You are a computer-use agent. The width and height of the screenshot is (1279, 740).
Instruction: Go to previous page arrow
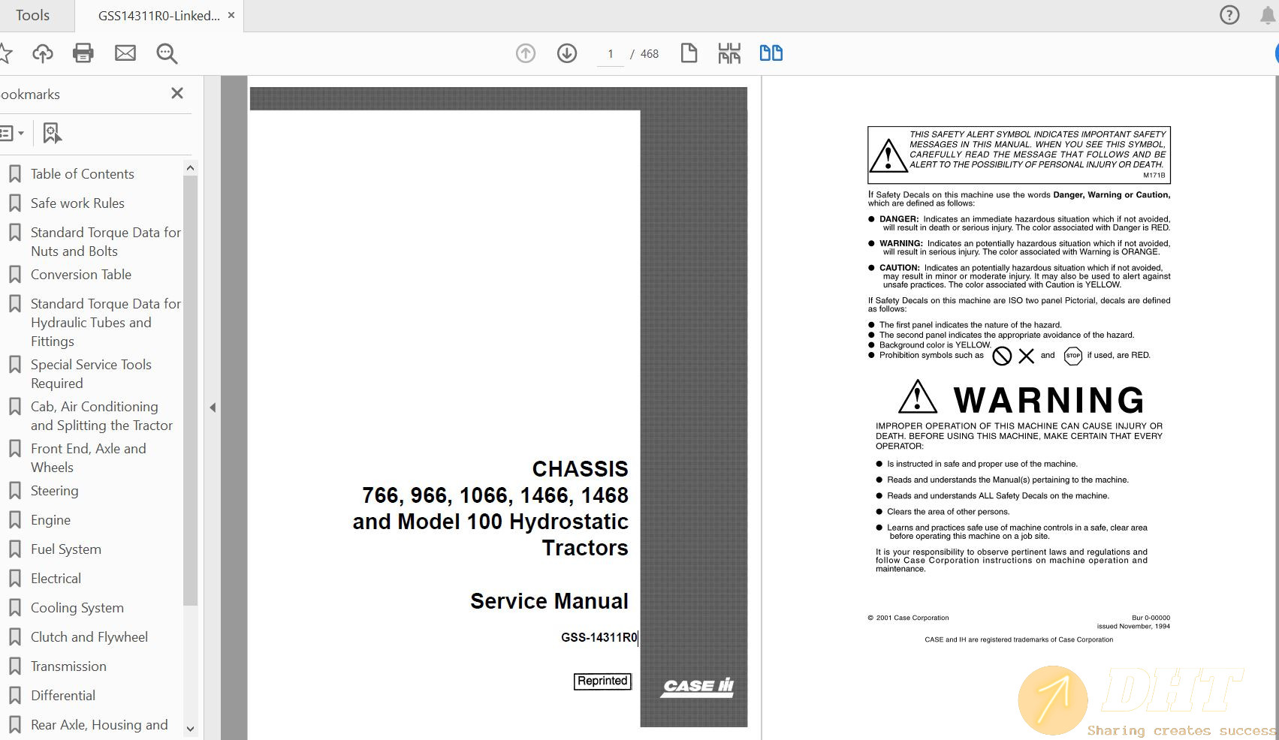click(526, 53)
